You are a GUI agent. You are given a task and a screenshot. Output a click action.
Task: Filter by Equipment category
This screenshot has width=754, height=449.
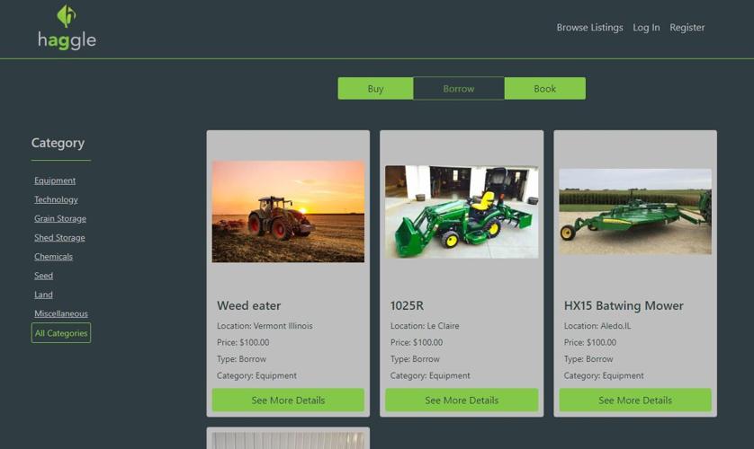coord(55,180)
